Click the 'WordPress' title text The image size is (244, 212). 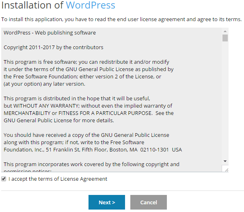coord(91,5)
